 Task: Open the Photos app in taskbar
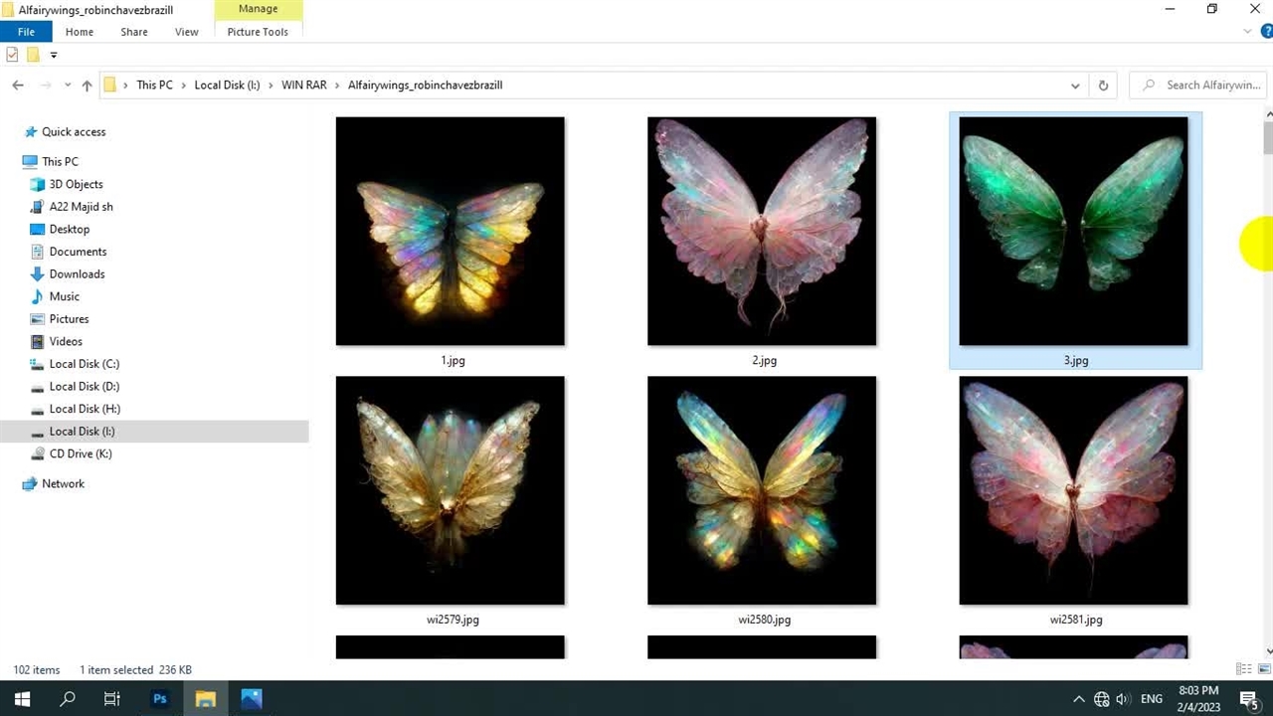[251, 699]
